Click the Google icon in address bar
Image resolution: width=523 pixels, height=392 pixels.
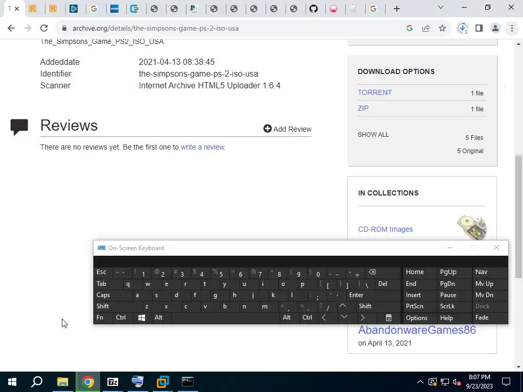[410, 29]
